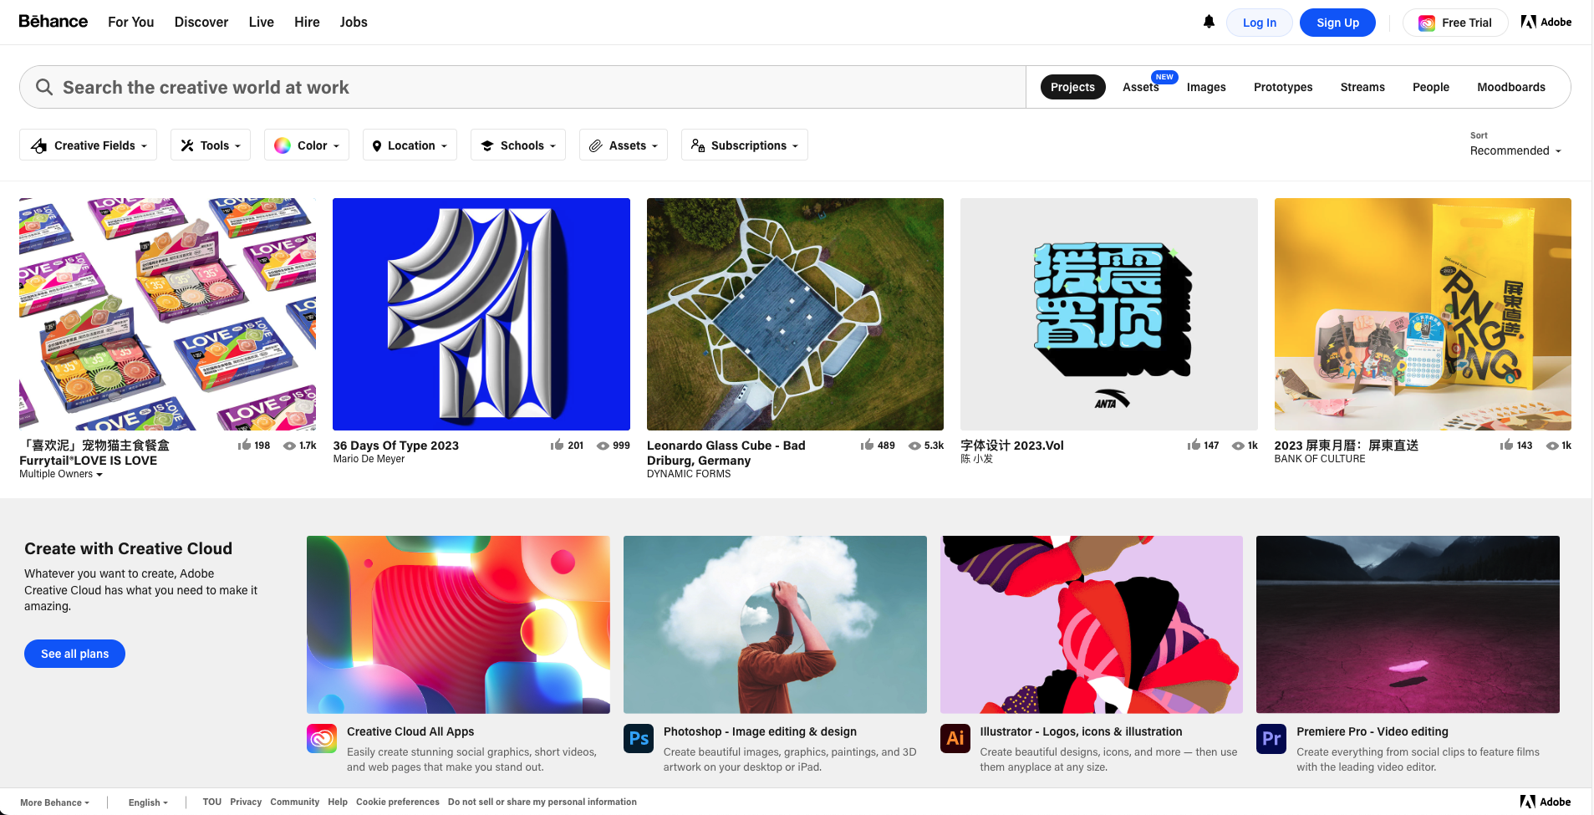
Task: Open the Discover menu item
Action: [201, 22]
